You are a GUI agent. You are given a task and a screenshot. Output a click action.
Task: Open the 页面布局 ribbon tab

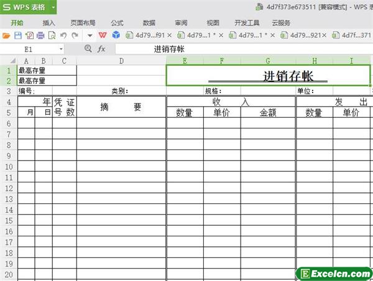coord(83,23)
